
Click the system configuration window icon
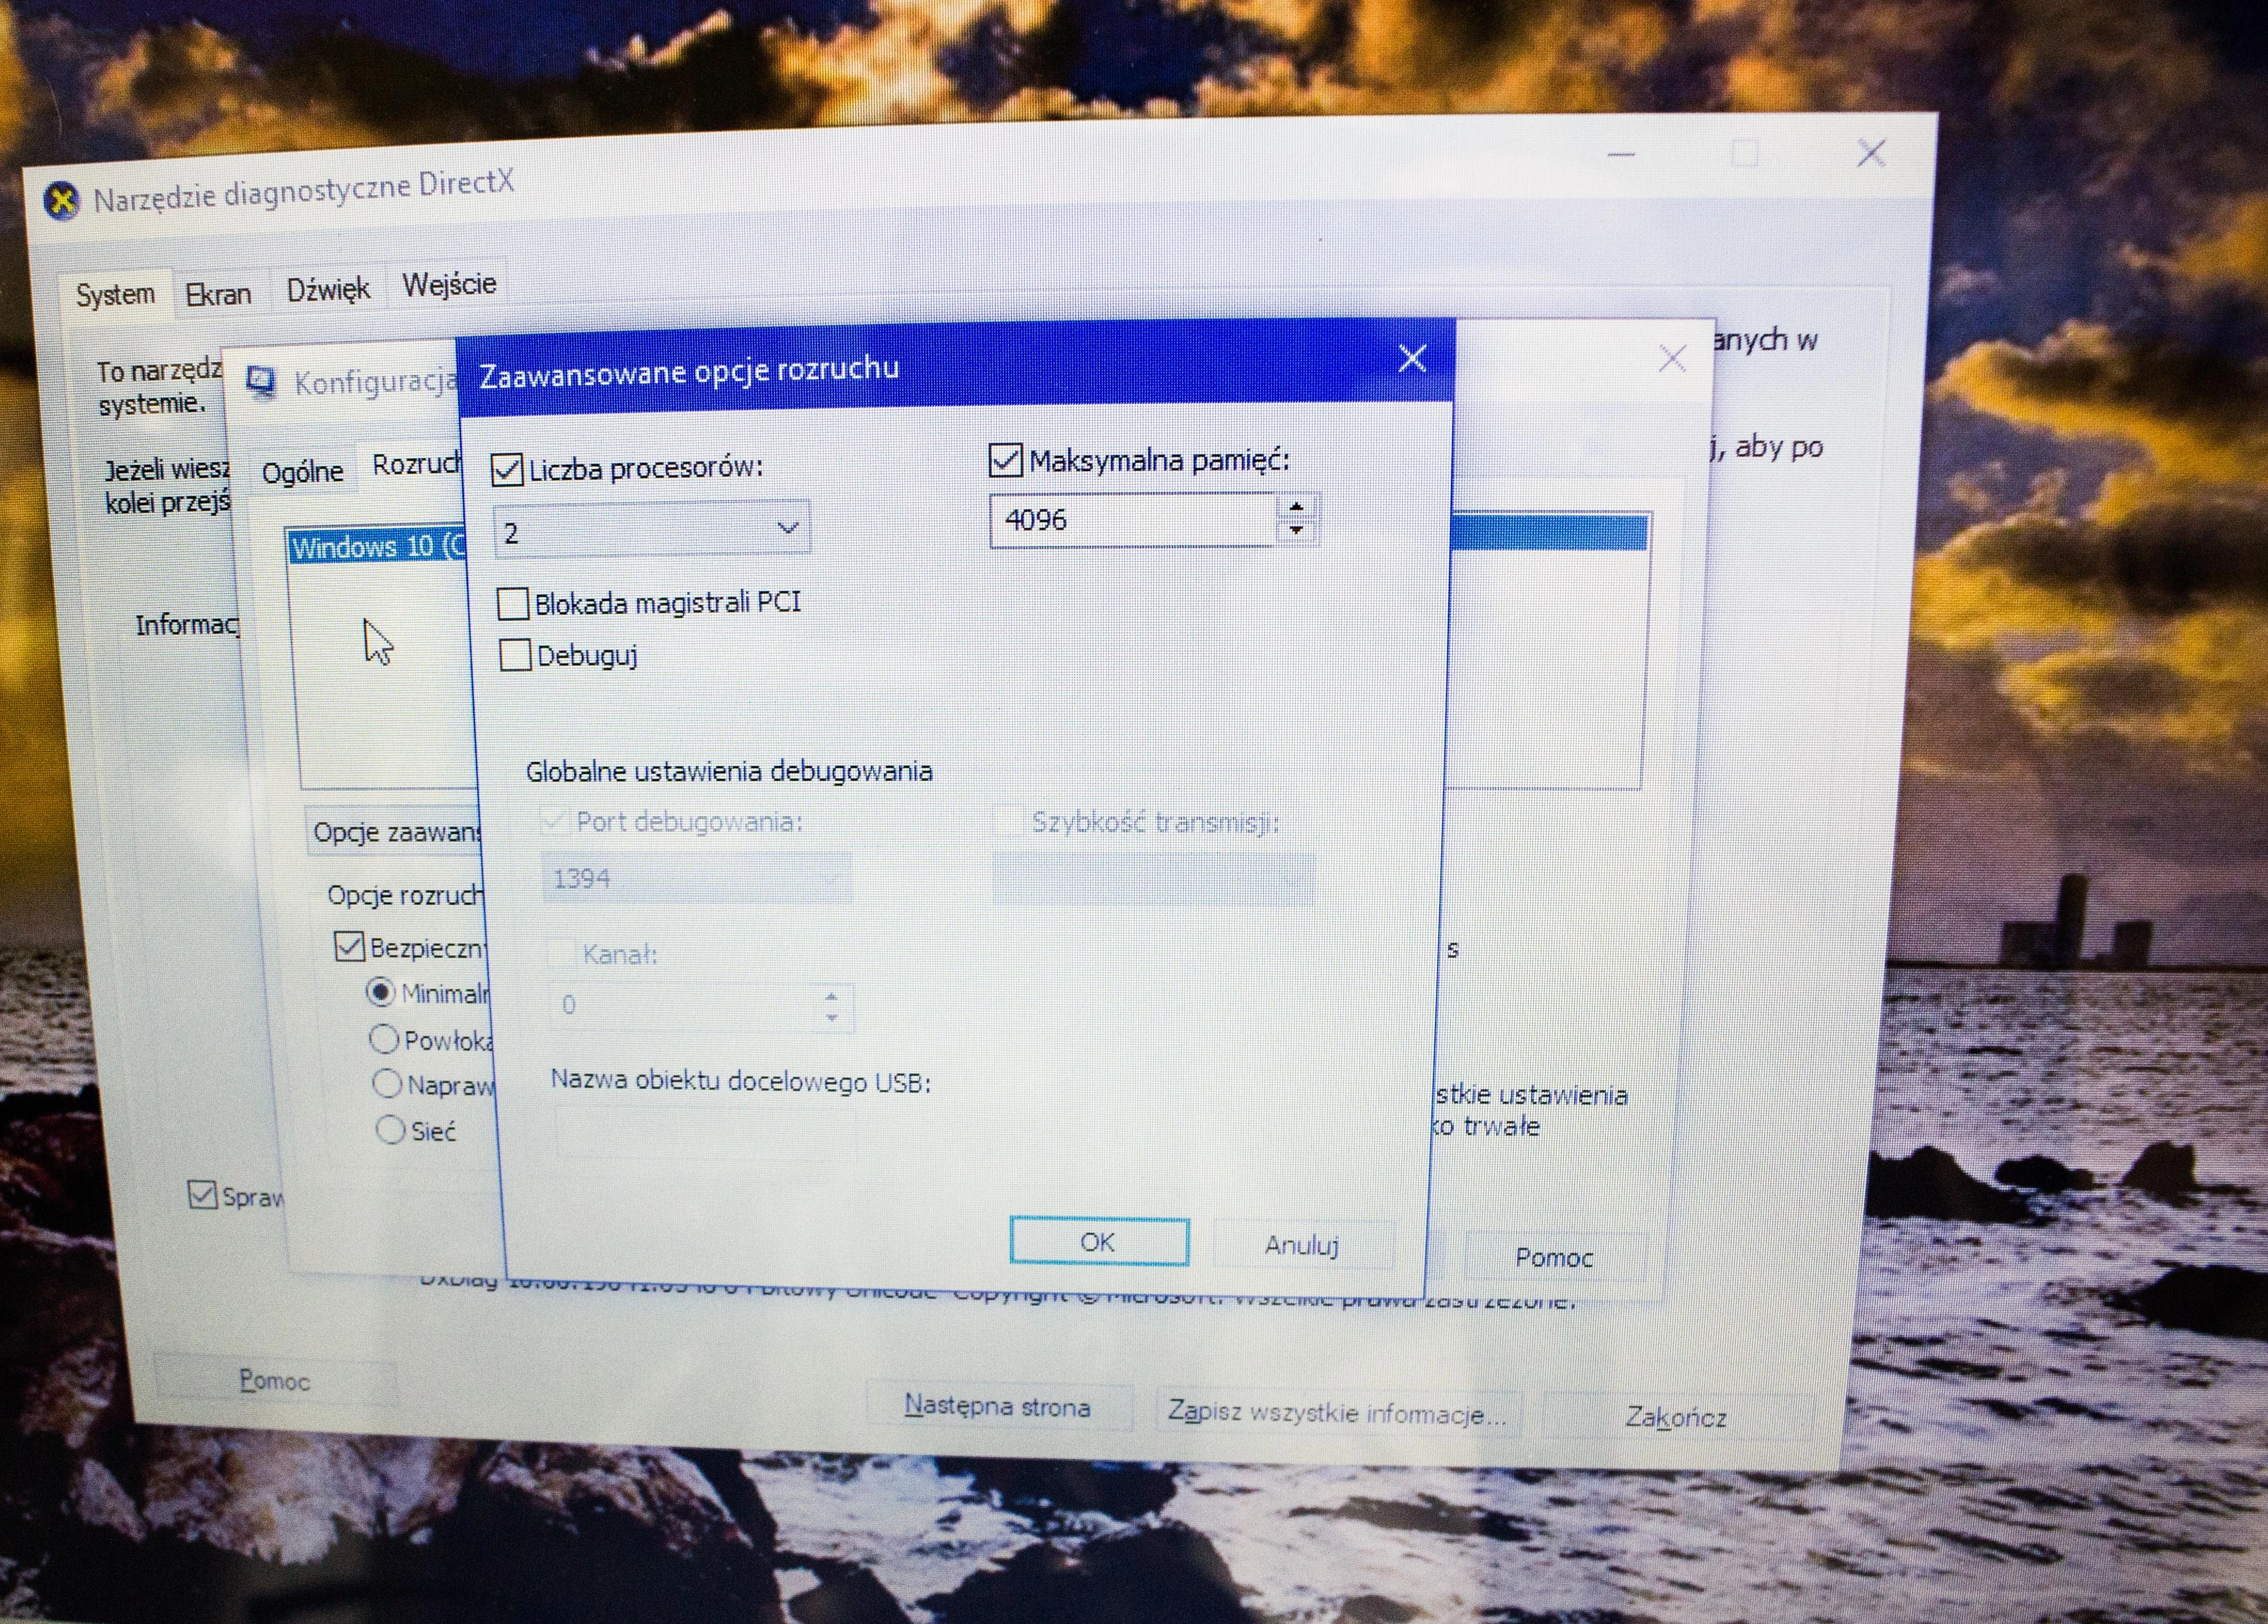point(262,382)
